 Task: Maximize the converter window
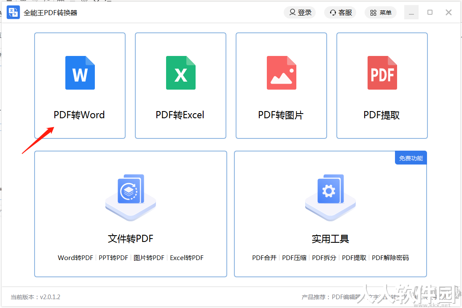click(x=430, y=12)
